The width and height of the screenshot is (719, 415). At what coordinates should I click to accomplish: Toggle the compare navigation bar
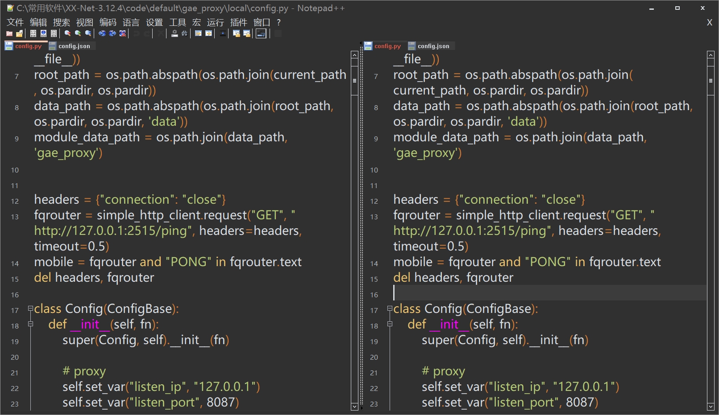pos(261,33)
